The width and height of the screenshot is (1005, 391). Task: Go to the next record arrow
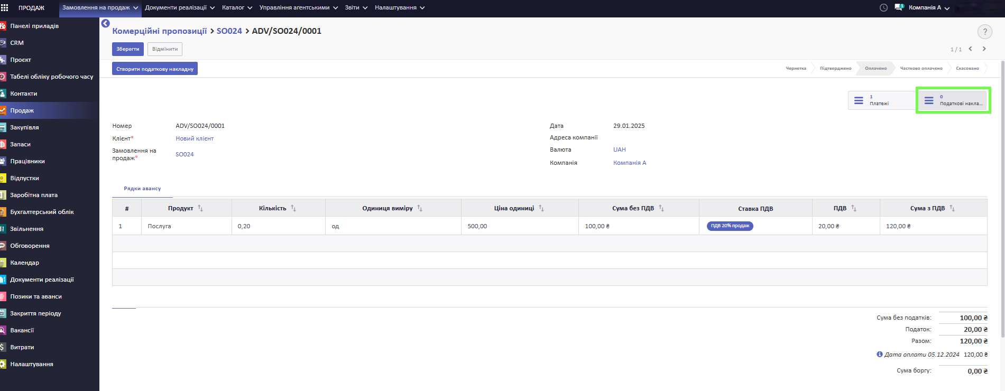tap(984, 49)
